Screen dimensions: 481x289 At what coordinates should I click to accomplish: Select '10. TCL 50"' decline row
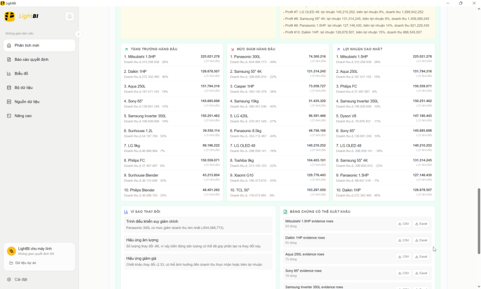pos(278,193)
